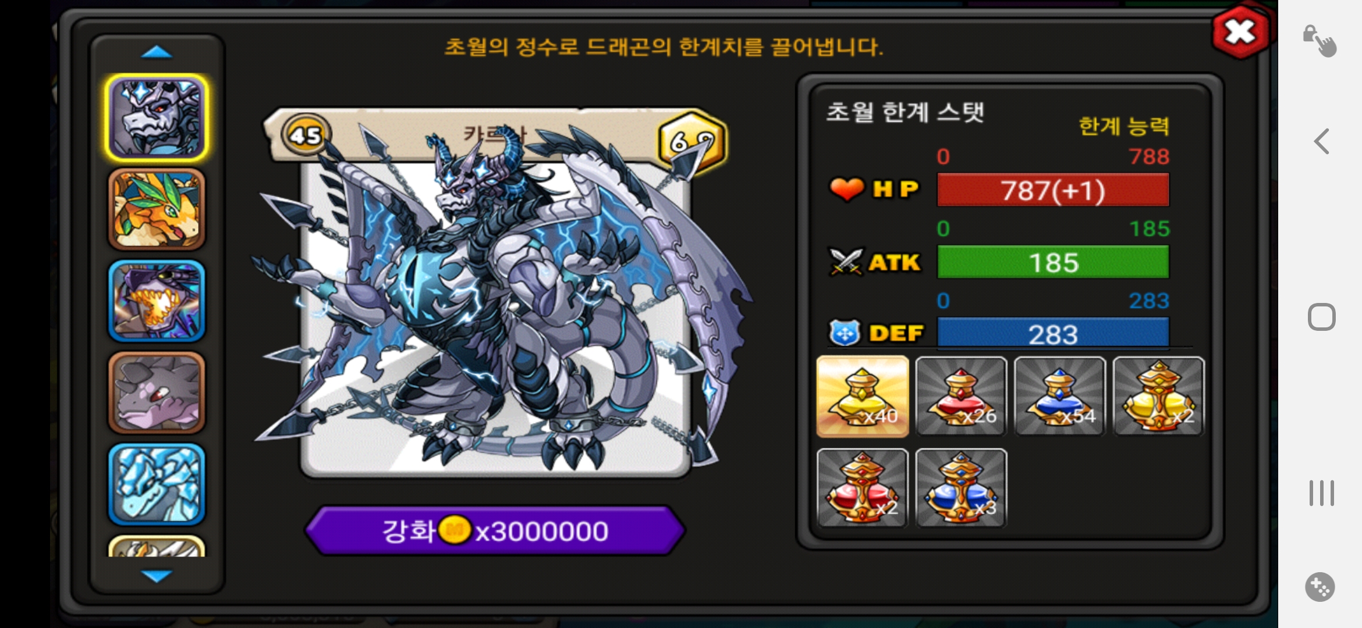Tap the Android back chevron

click(x=1321, y=141)
